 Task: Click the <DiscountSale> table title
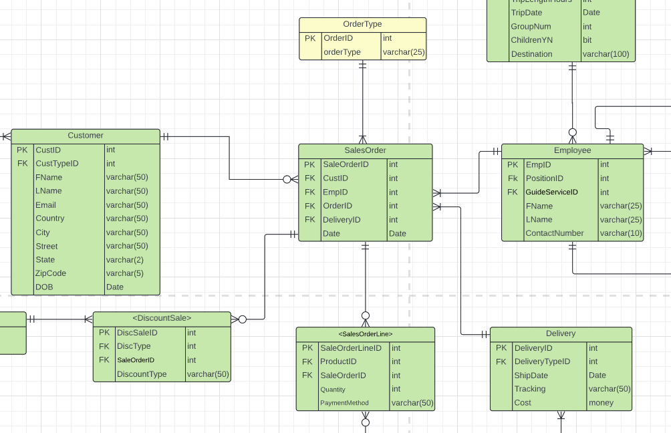click(x=162, y=318)
